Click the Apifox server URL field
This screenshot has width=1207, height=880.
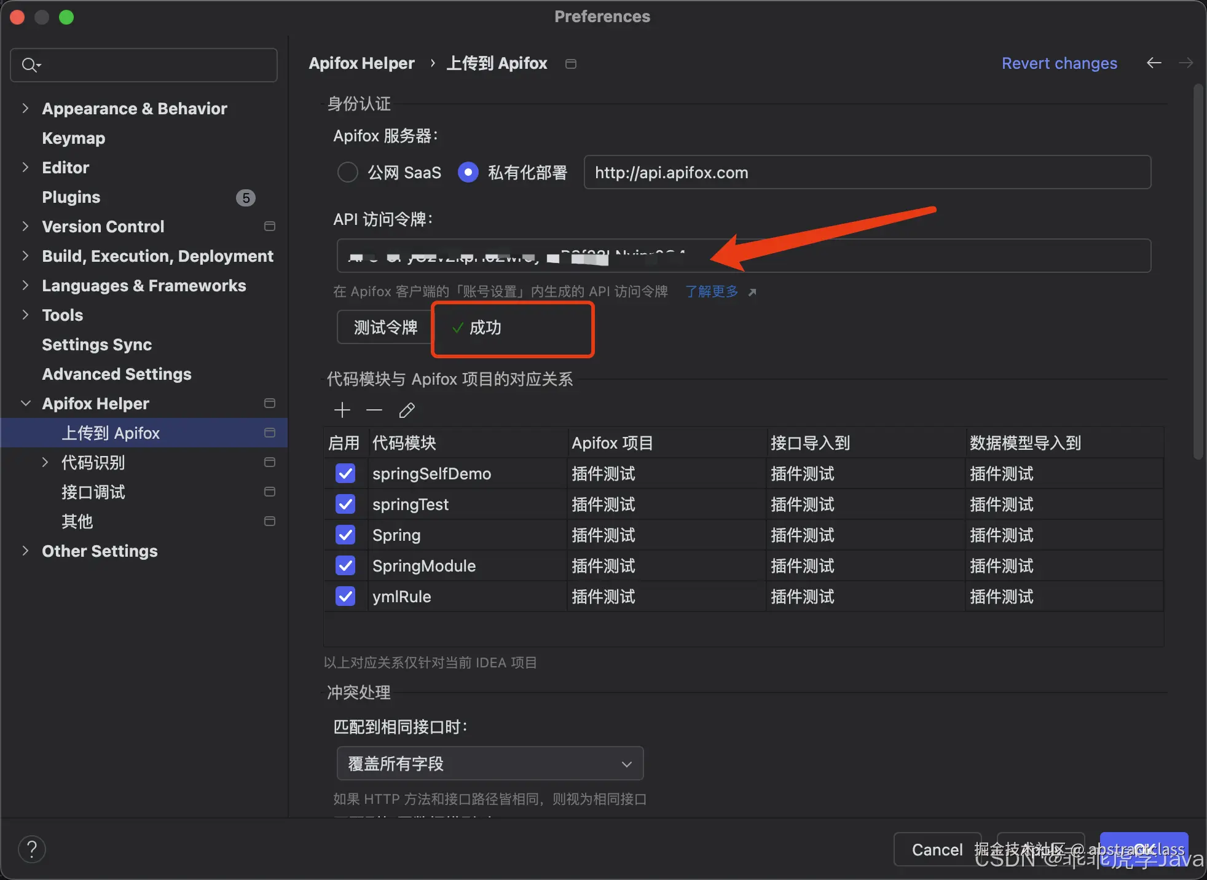point(867,172)
